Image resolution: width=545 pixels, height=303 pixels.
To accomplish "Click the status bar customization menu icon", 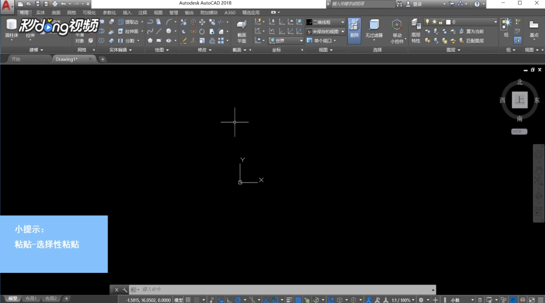I will coord(541,300).
